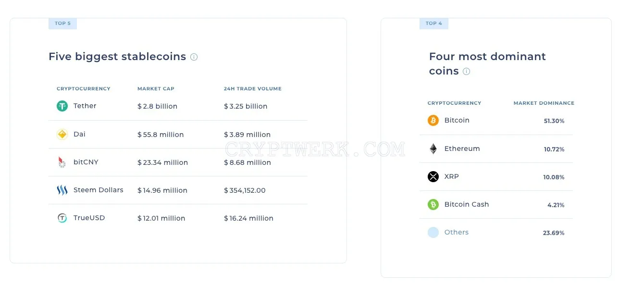This screenshot has width=631, height=298.
Task: Click the Steem Dollars logo icon
Action: pos(62,190)
